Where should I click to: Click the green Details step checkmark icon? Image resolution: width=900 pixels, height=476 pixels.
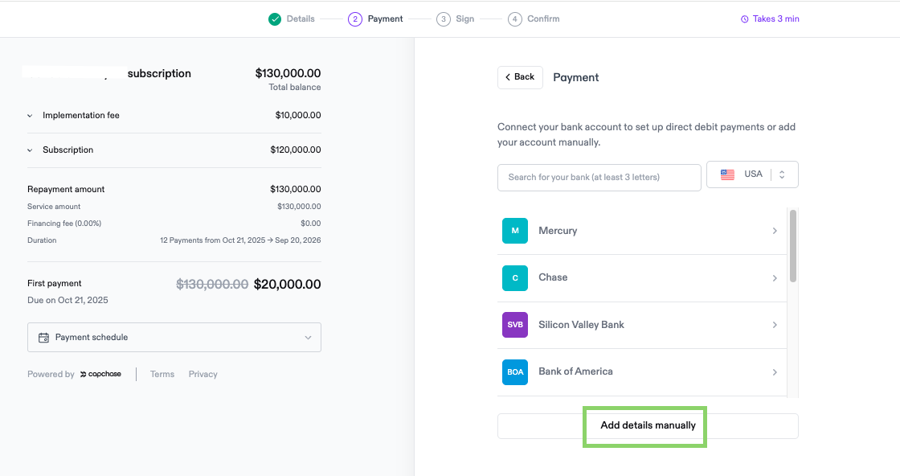point(275,19)
